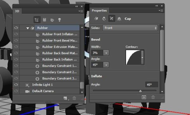Click the Inflate Angle slider handle
Viewport: 190px width, 115px height.
(140, 91)
